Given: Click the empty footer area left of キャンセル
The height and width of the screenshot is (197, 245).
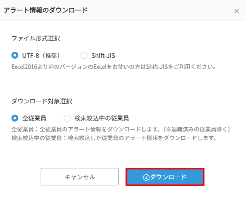Looking at the screenshot, I should click(x=21, y=177).
